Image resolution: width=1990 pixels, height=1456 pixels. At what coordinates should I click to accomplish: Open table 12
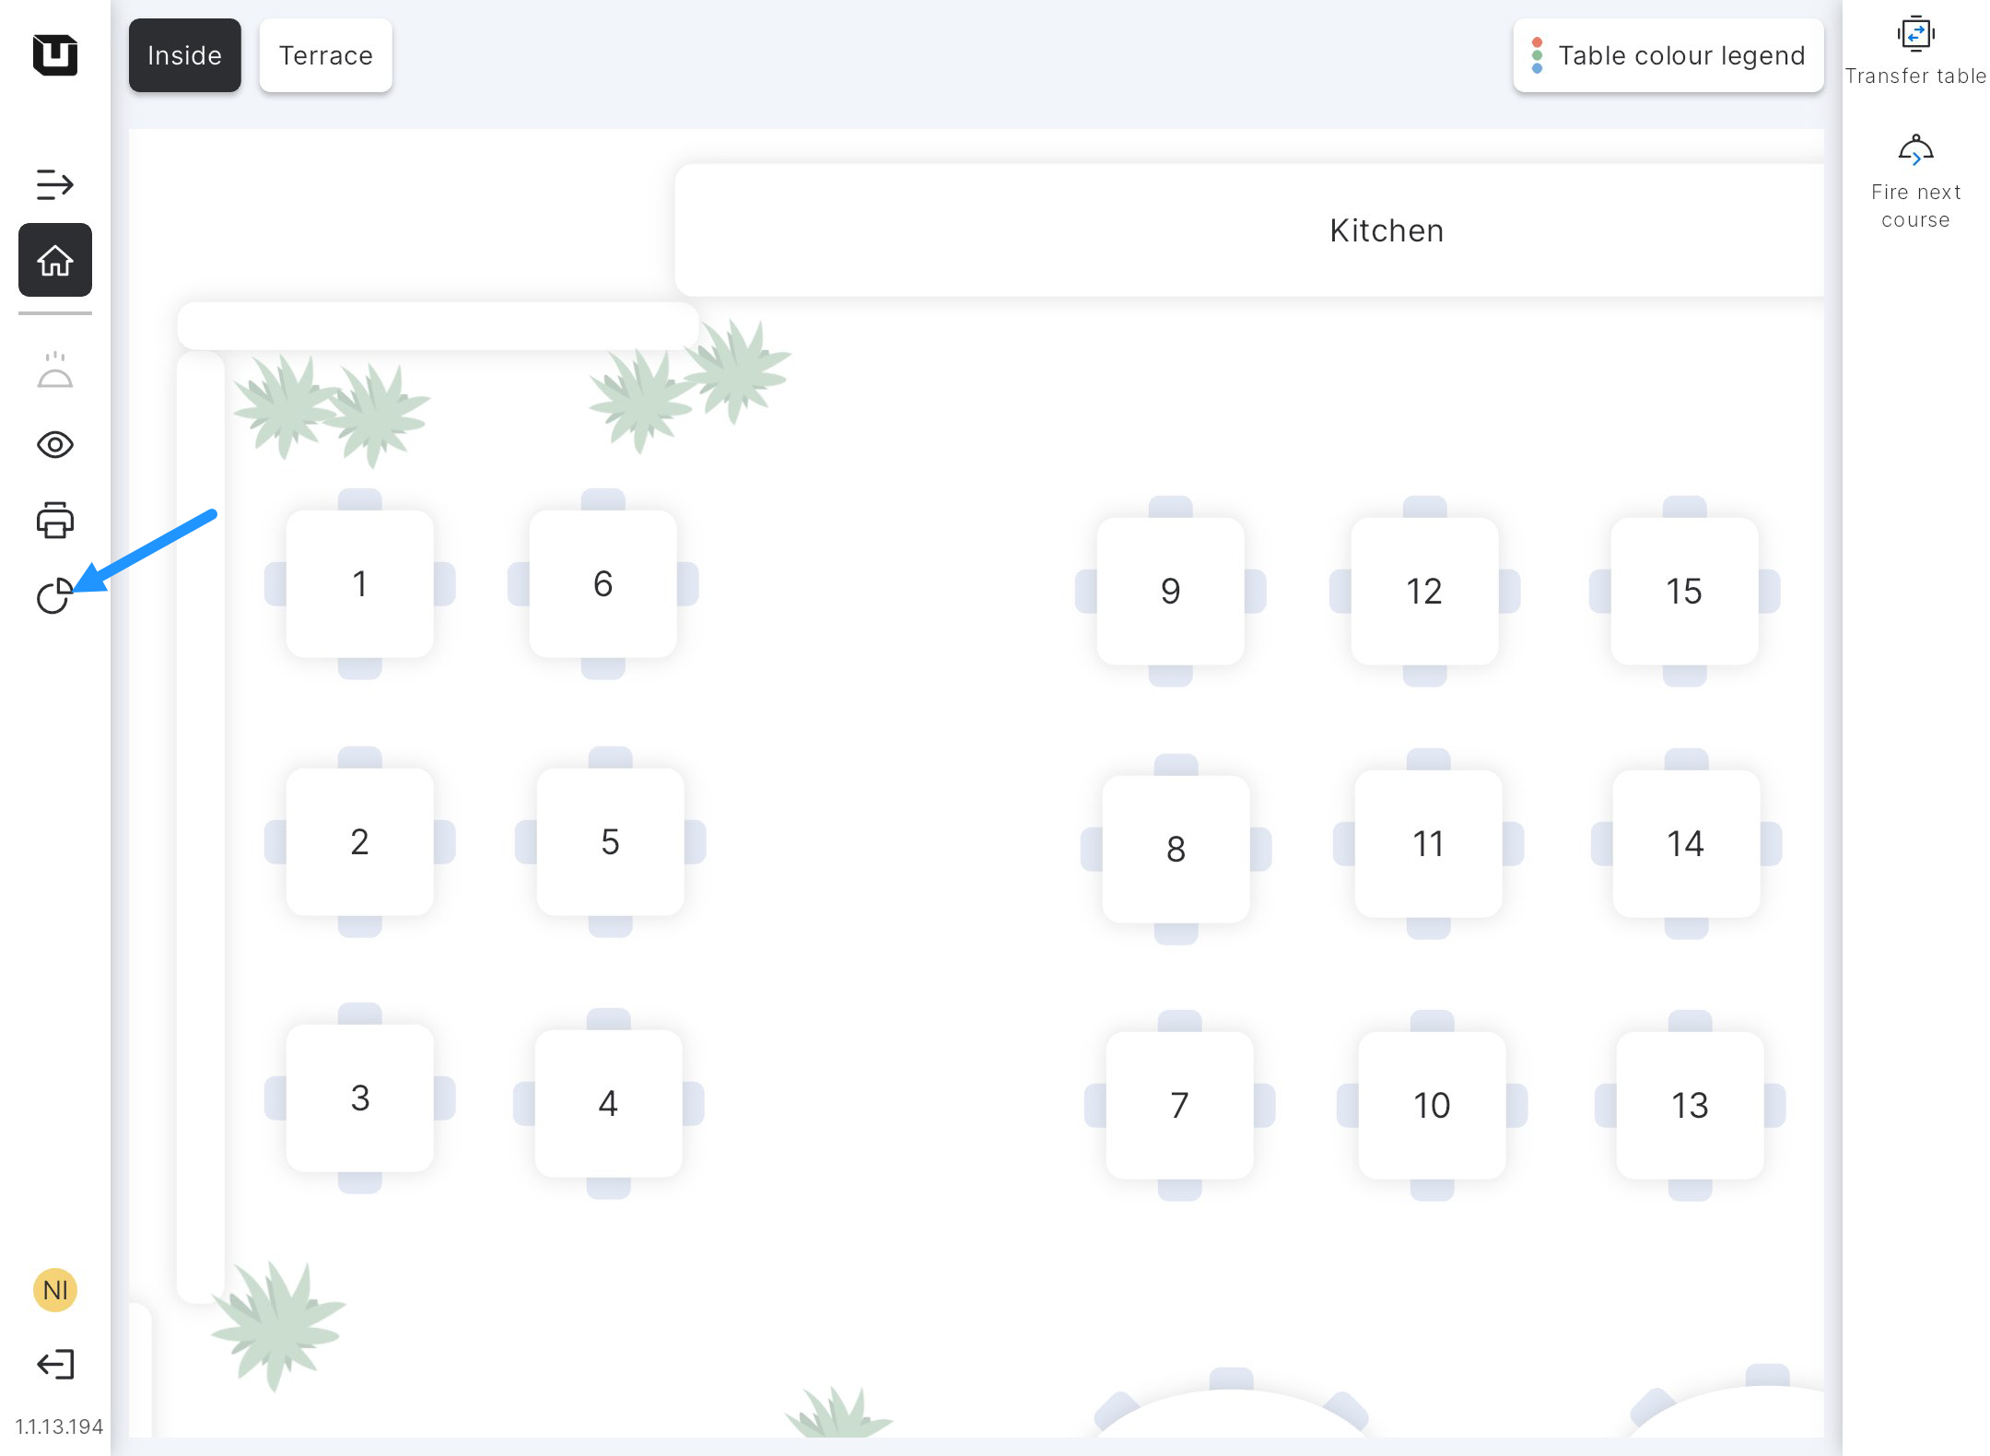coord(1424,591)
